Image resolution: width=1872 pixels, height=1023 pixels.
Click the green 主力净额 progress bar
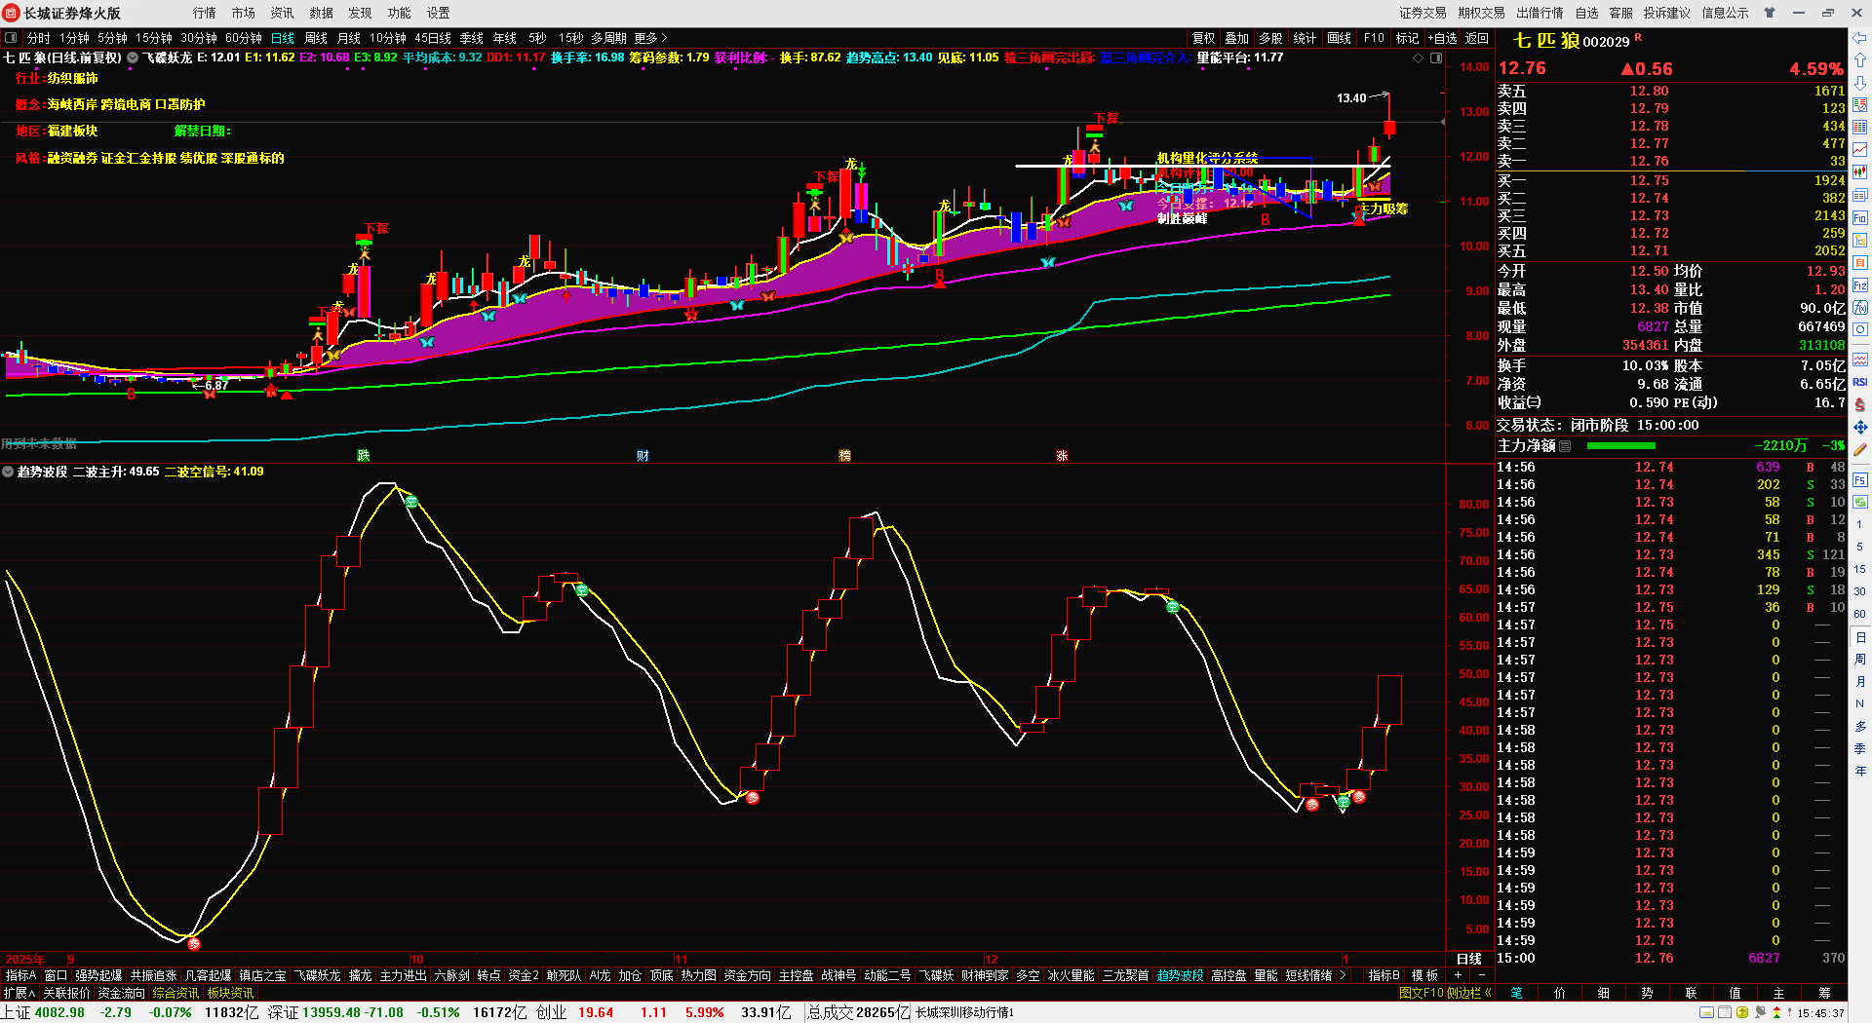point(1621,446)
